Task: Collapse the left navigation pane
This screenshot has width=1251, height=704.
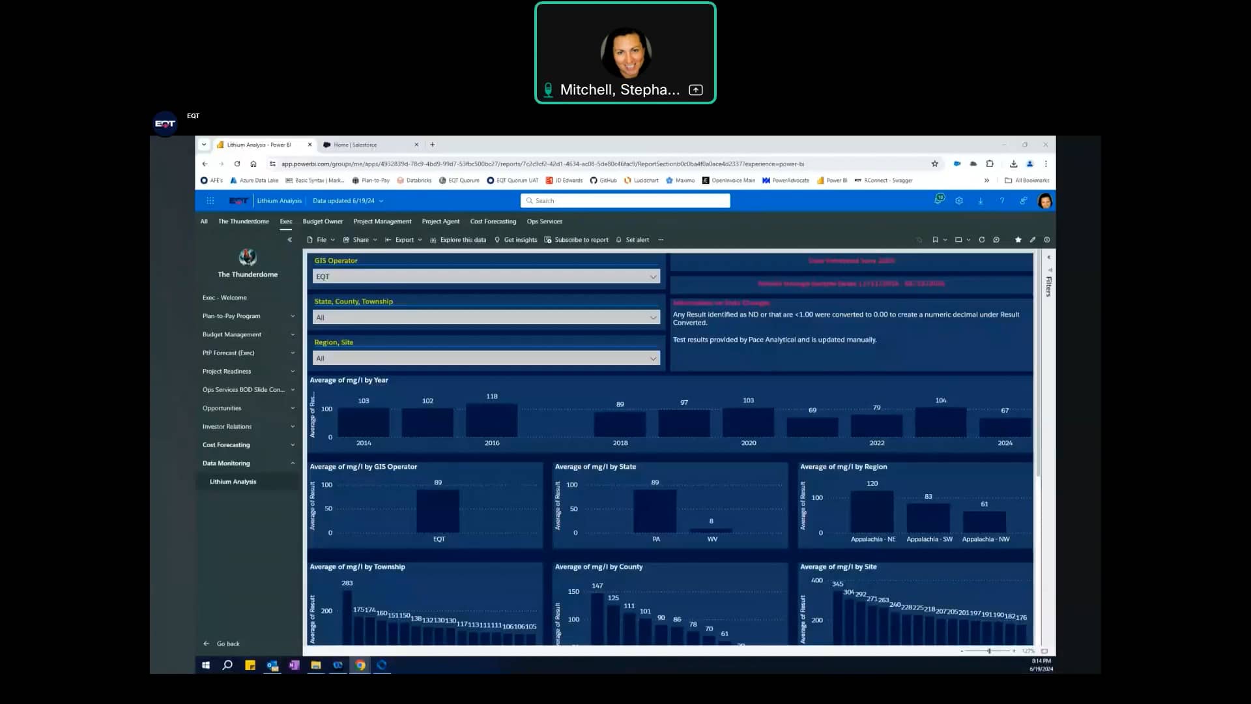Action: coord(290,240)
